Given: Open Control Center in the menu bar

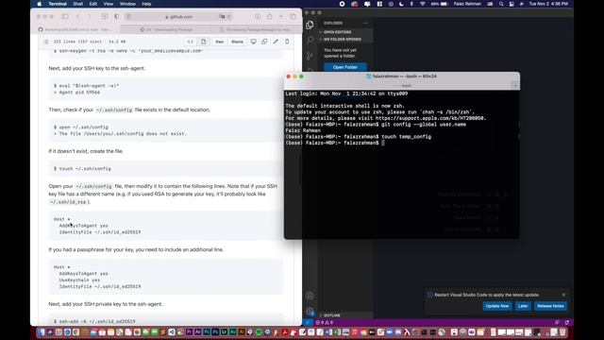Looking at the screenshot, I should 512,4.
